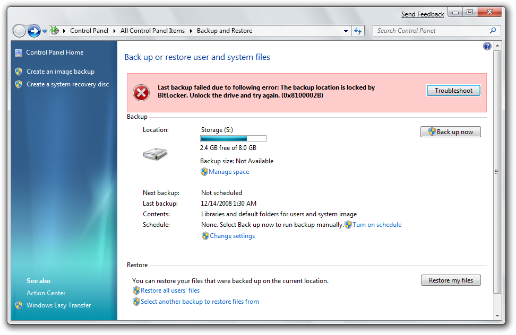The image size is (516, 335).
Task: Click Turn on schedule link
Action: click(377, 225)
